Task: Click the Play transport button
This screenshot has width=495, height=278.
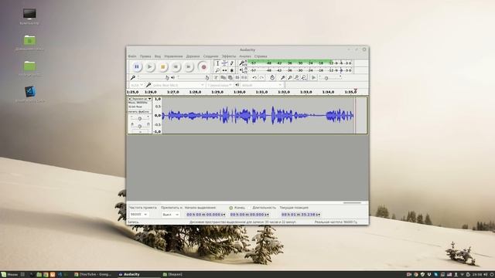Action: [x=150, y=67]
